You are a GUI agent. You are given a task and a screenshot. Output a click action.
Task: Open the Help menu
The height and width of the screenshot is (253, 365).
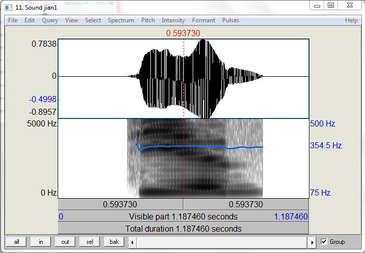coord(351,20)
